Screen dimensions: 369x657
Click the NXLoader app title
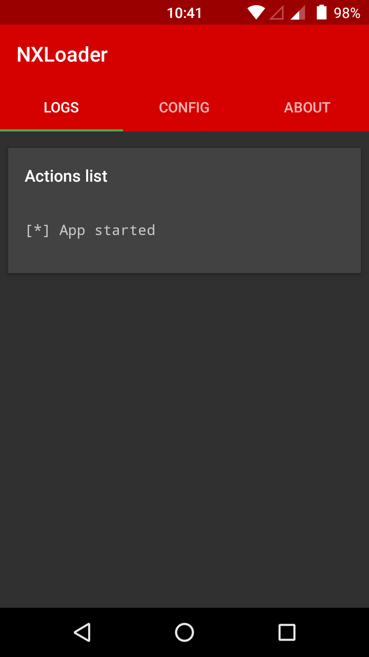click(62, 54)
